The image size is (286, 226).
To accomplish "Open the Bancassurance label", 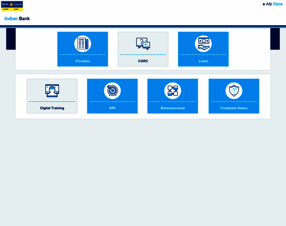I will 173,108.
